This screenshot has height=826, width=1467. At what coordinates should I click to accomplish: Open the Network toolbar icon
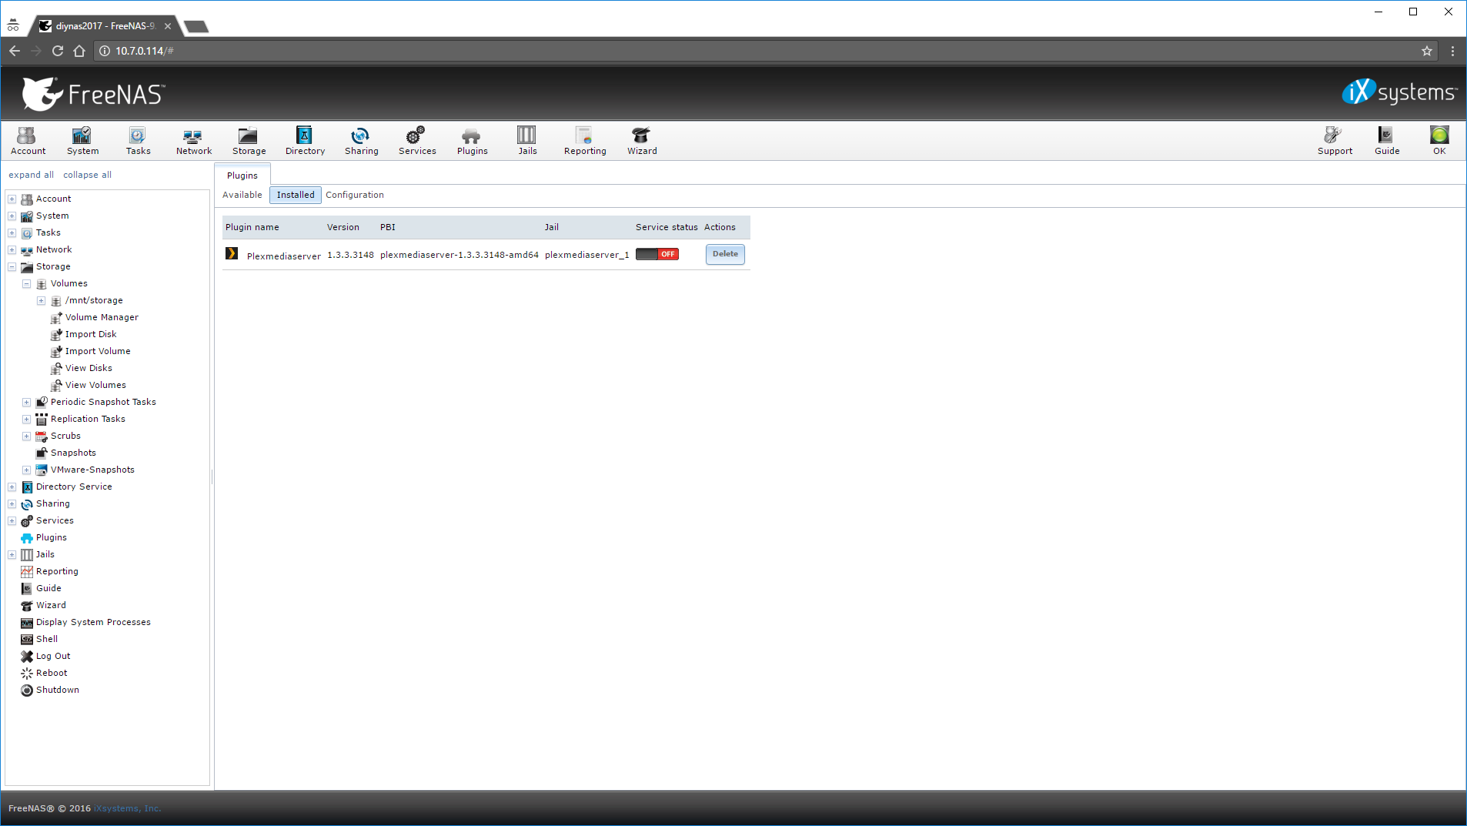tap(193, 141)
